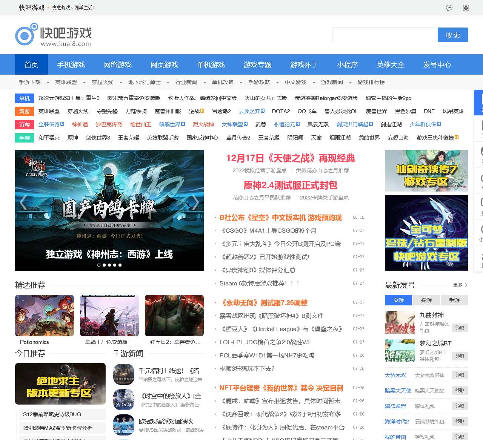The height and width of the screenshot is (440, 483).
Task: Open the 时空中的绘旅人 news thumbnail icon
Action: pos(124,400)
